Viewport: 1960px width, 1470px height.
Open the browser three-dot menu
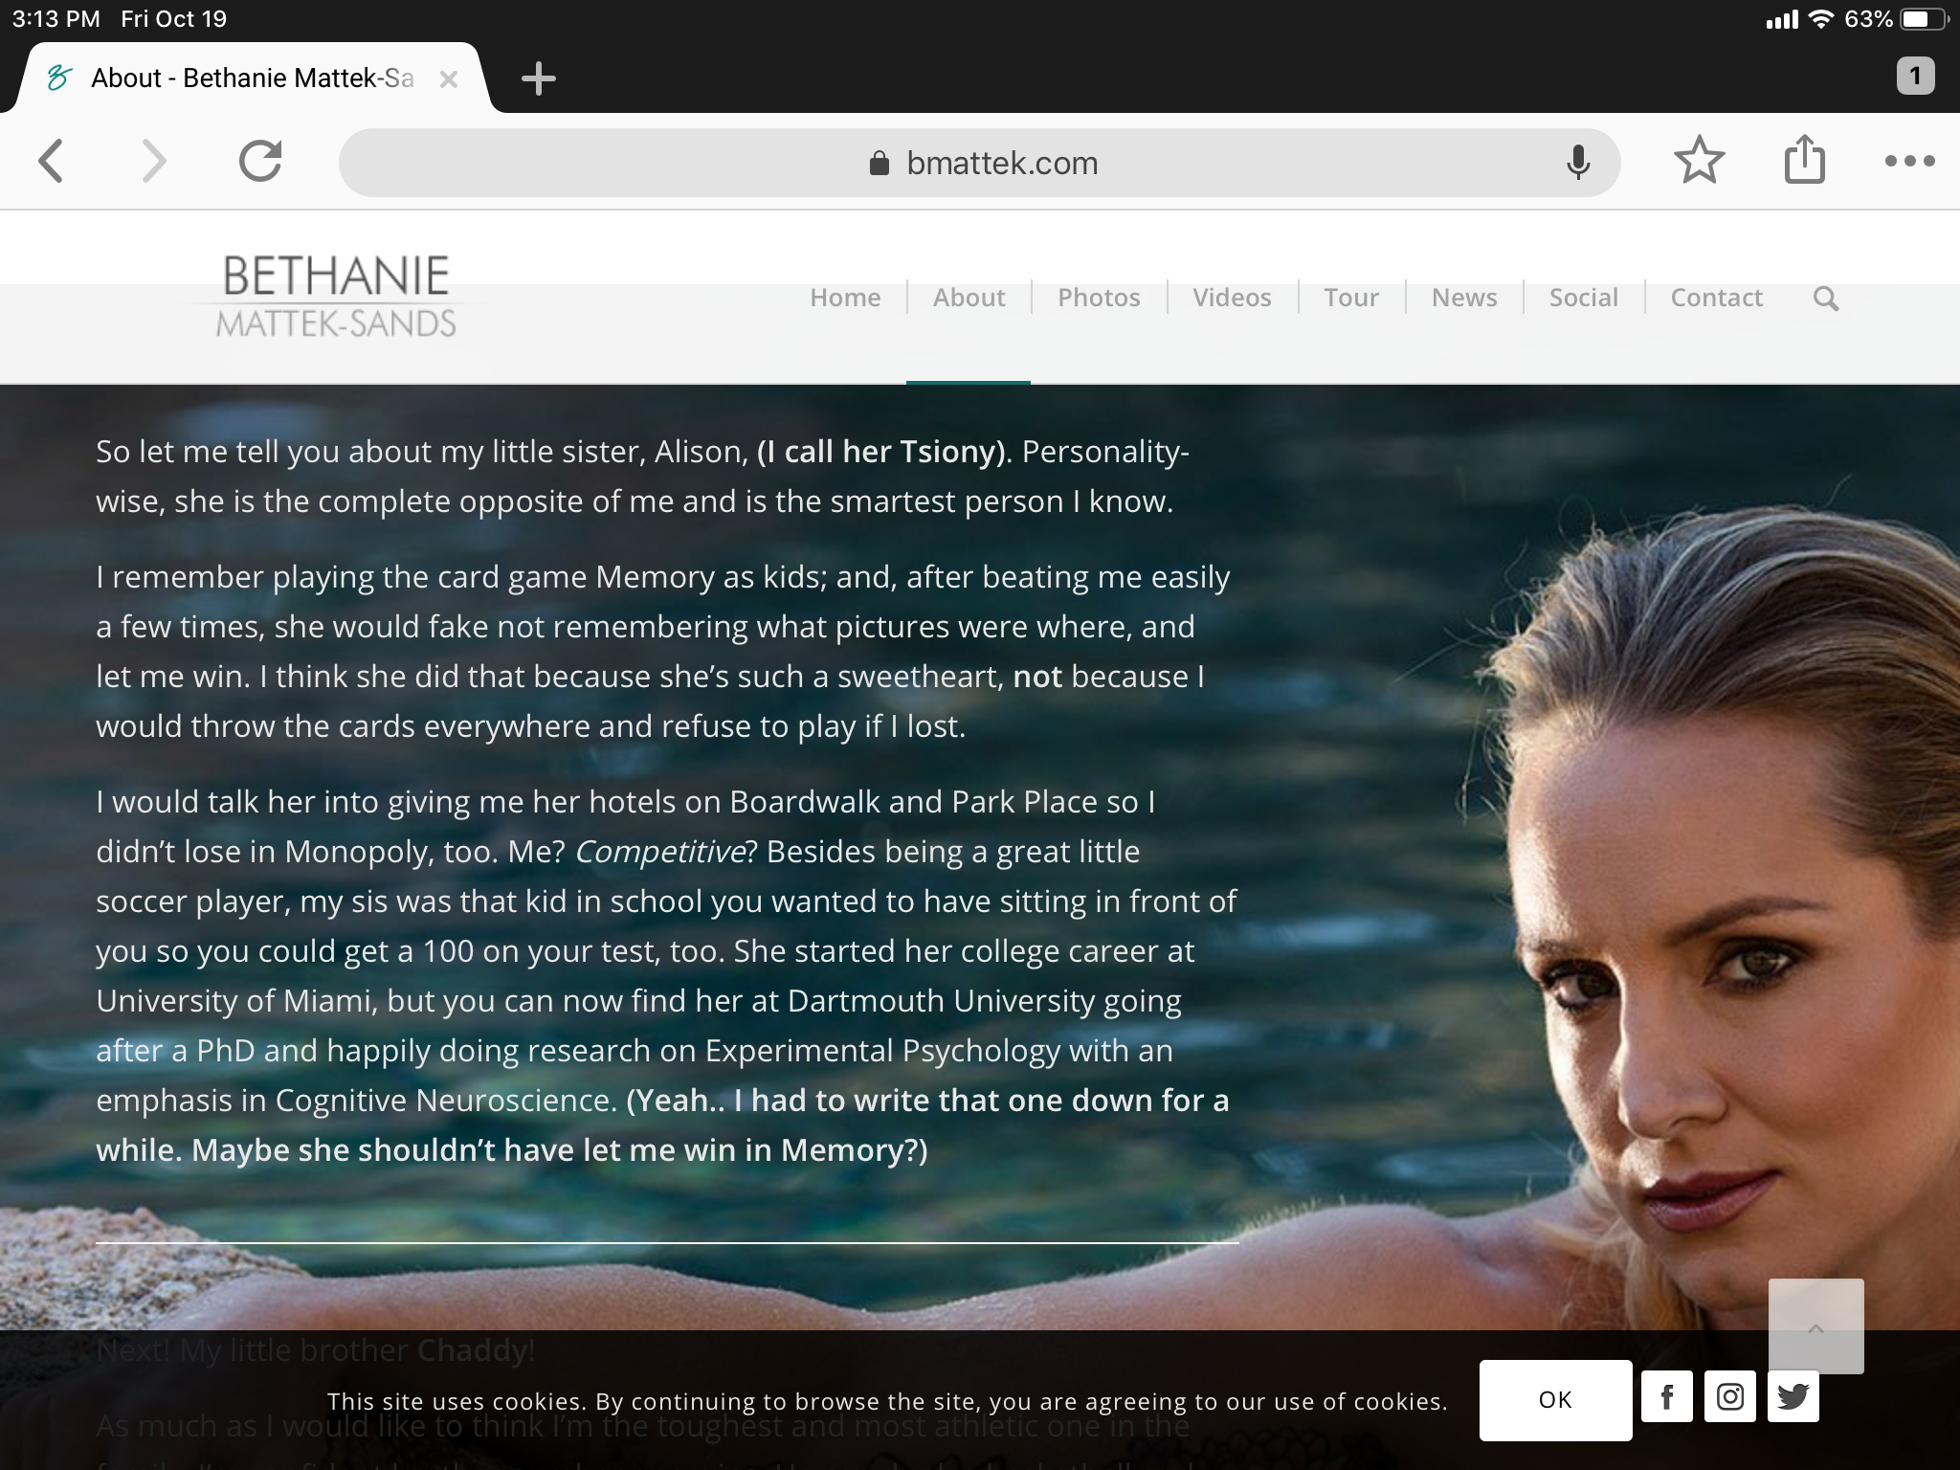tap(1909, 161)
